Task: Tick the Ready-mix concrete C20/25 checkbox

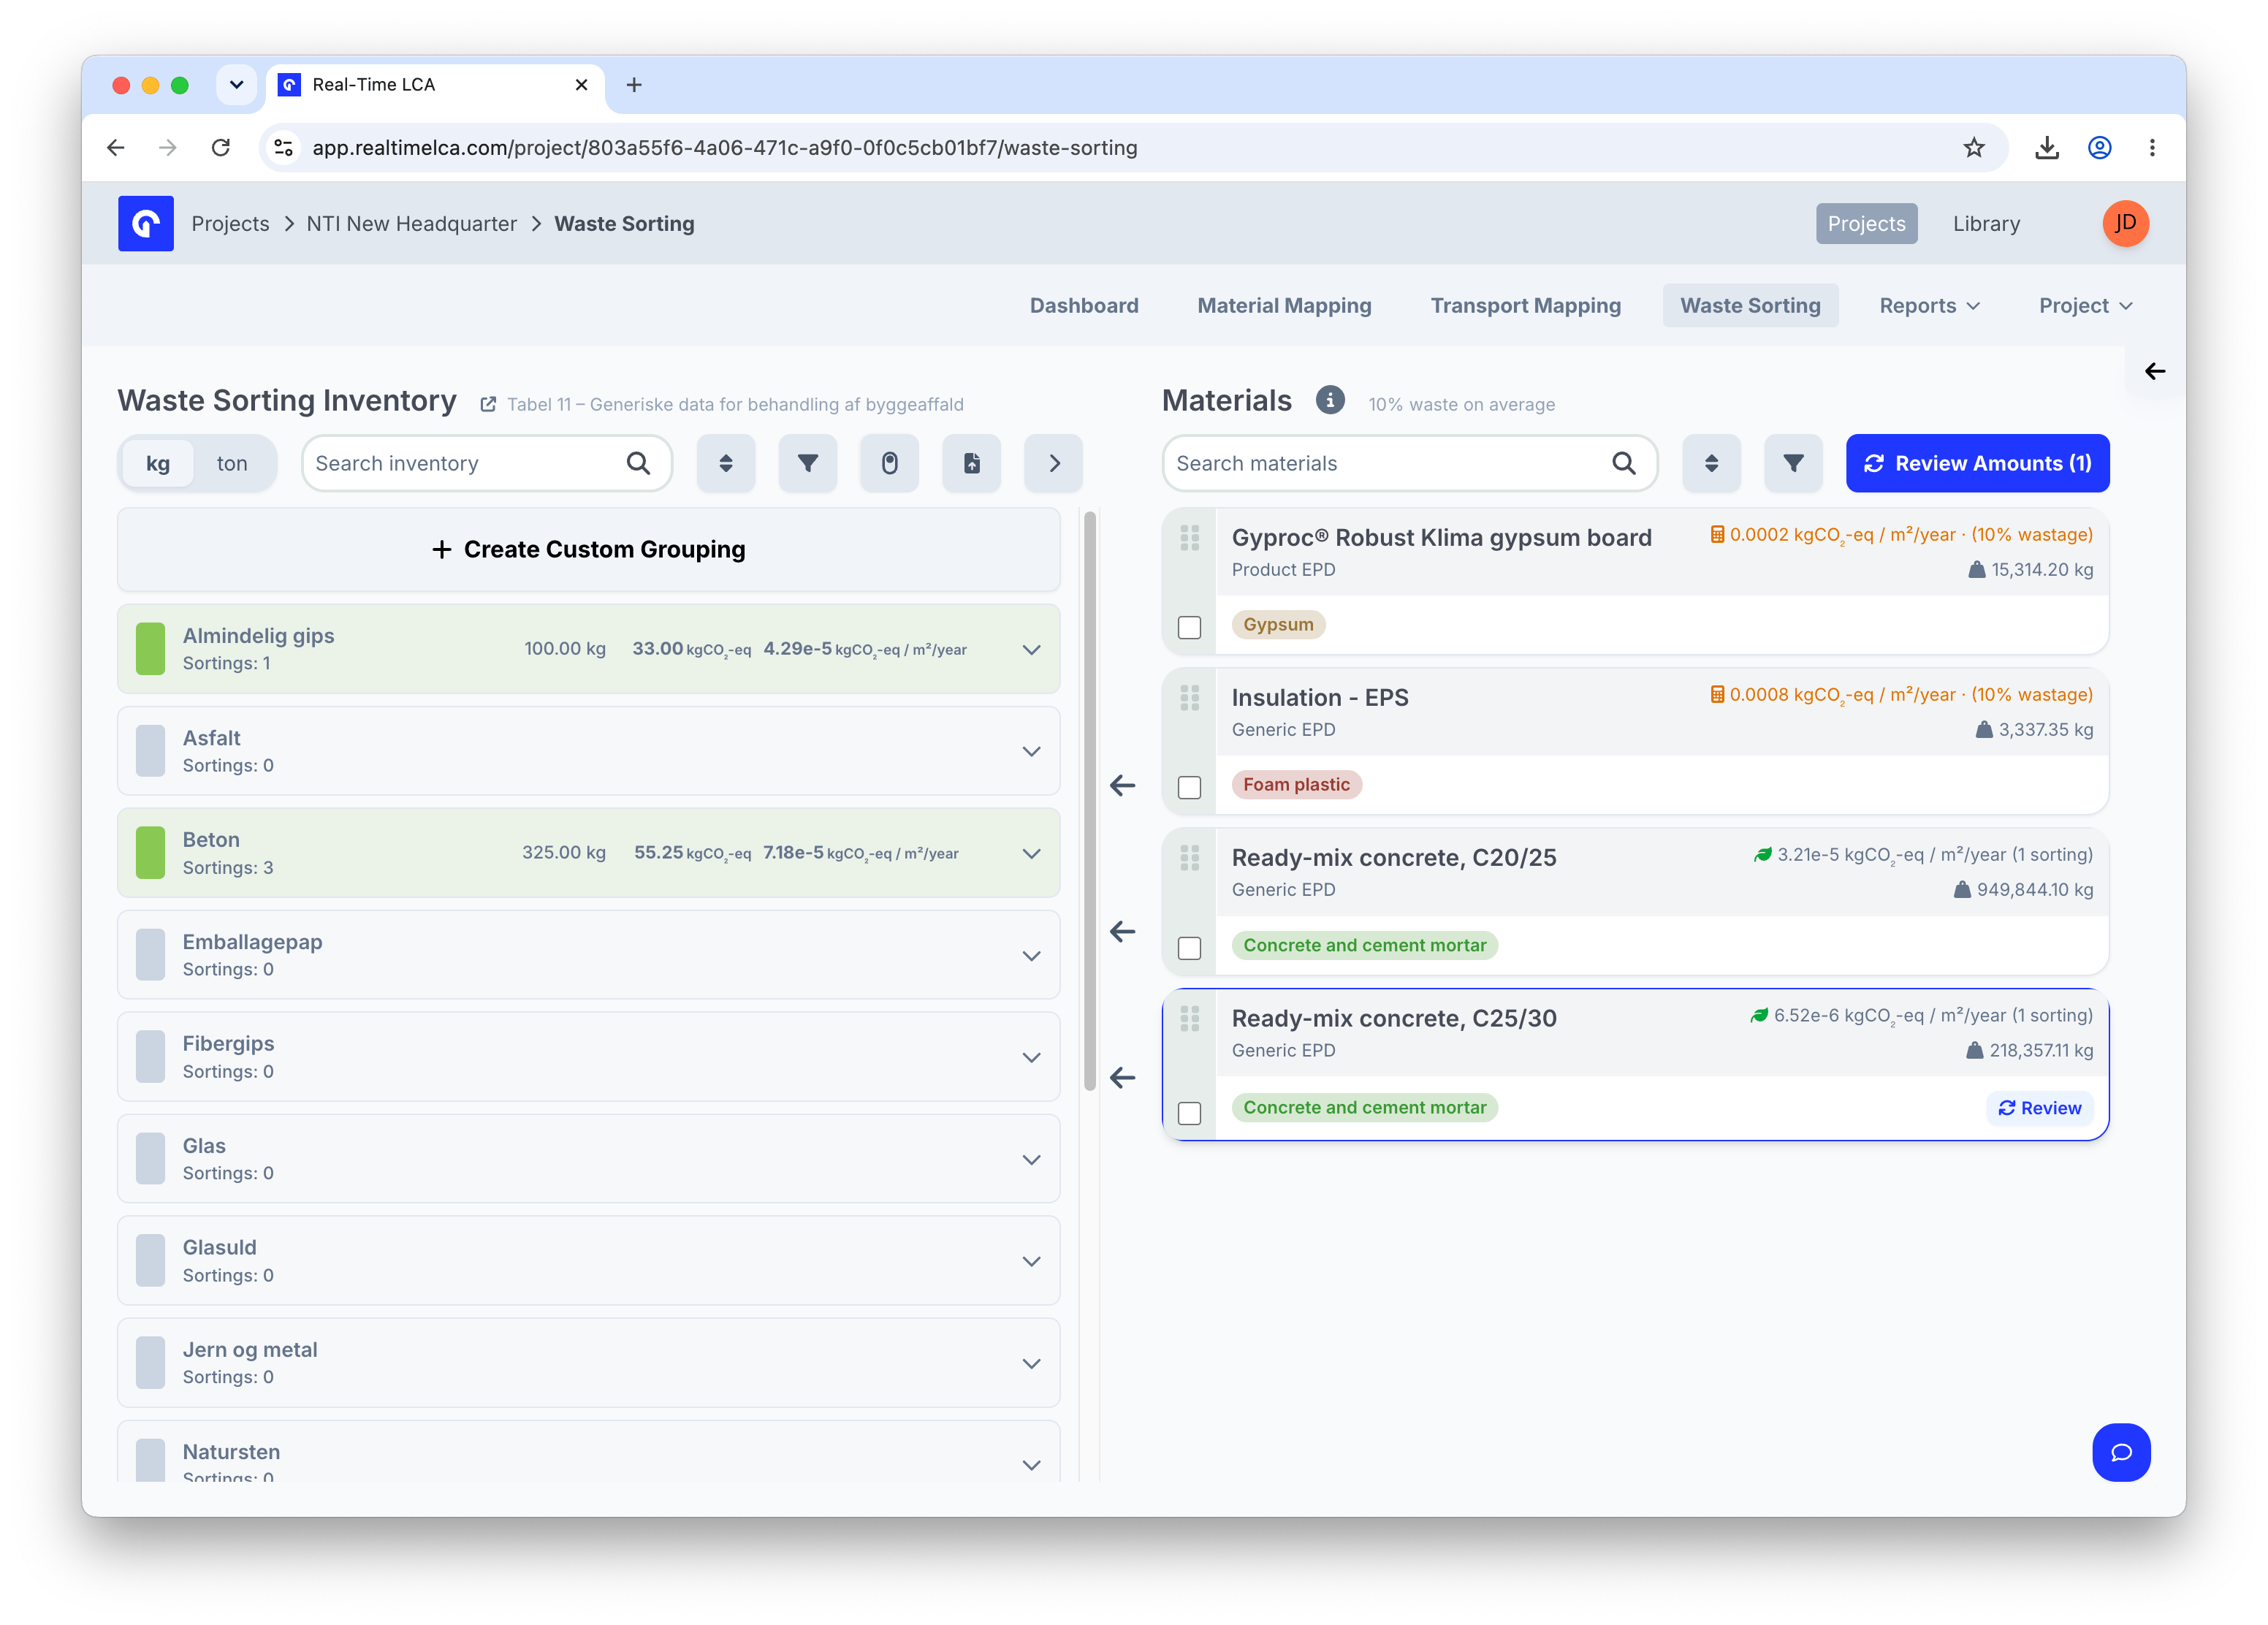Action: pyautogui.click(x=1189, y=947)
